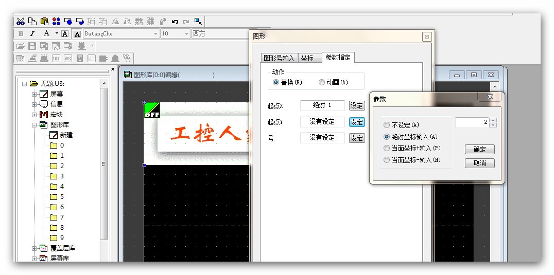Screen dimensions: 554x275
Task: Select the 替换(R) radio option
Action: [x=276, y=82]
